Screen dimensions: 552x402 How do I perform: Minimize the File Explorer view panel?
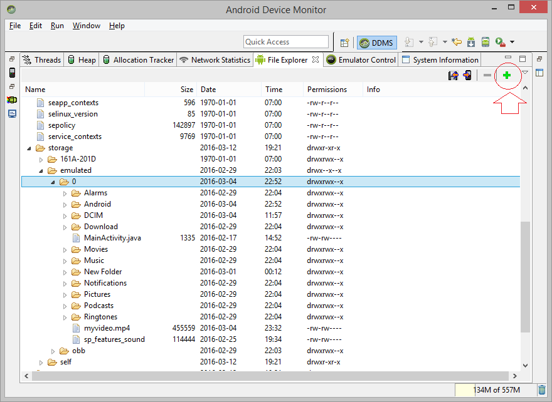coord(508,57)
